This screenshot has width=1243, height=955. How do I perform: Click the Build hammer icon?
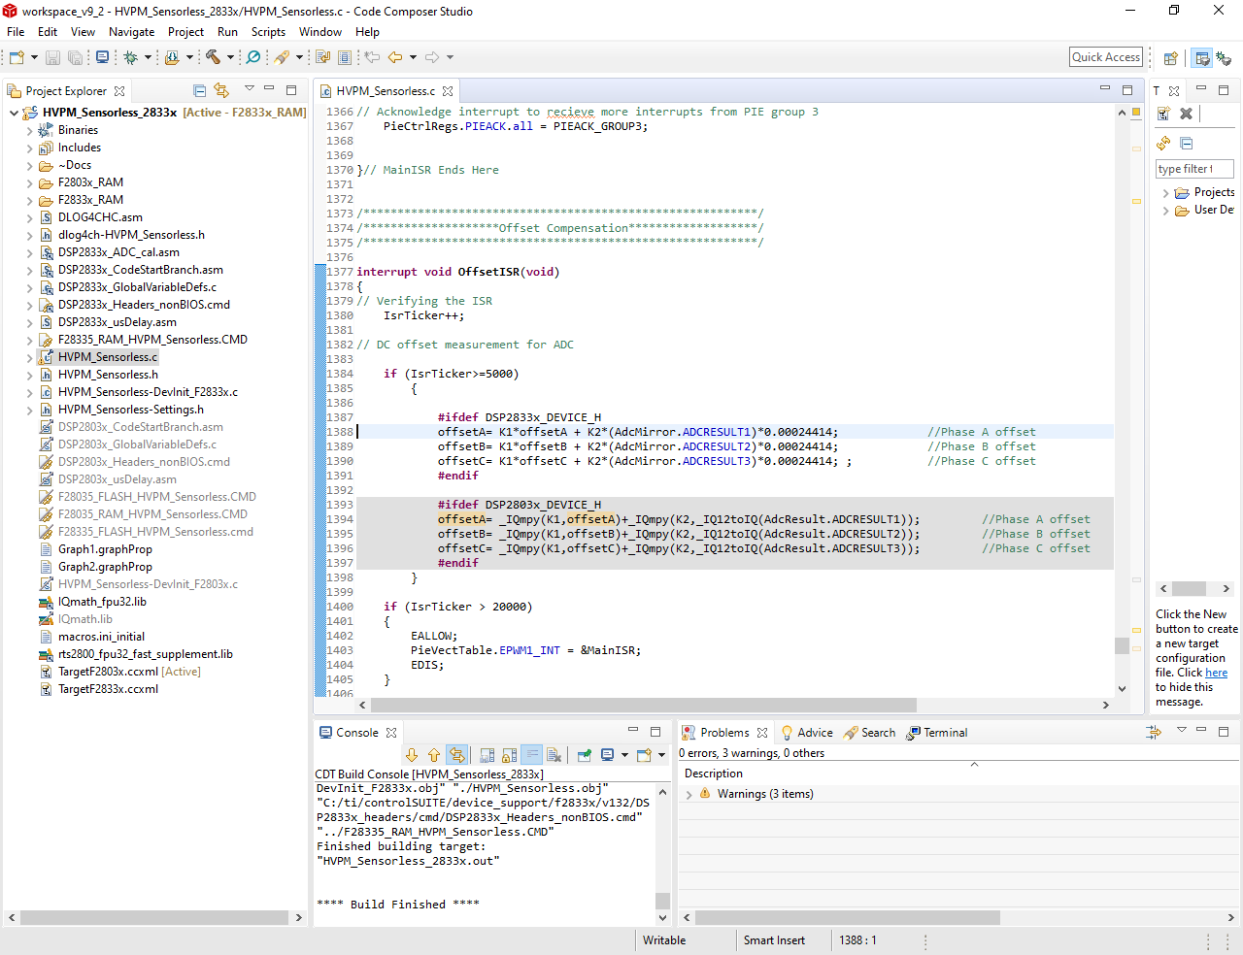[x=213, y=57]
